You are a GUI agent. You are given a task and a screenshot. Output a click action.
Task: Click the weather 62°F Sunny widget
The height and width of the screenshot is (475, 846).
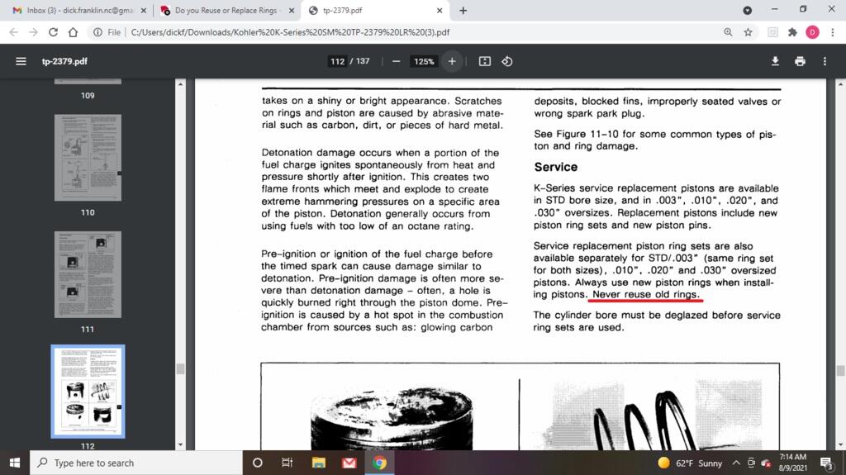690,463
